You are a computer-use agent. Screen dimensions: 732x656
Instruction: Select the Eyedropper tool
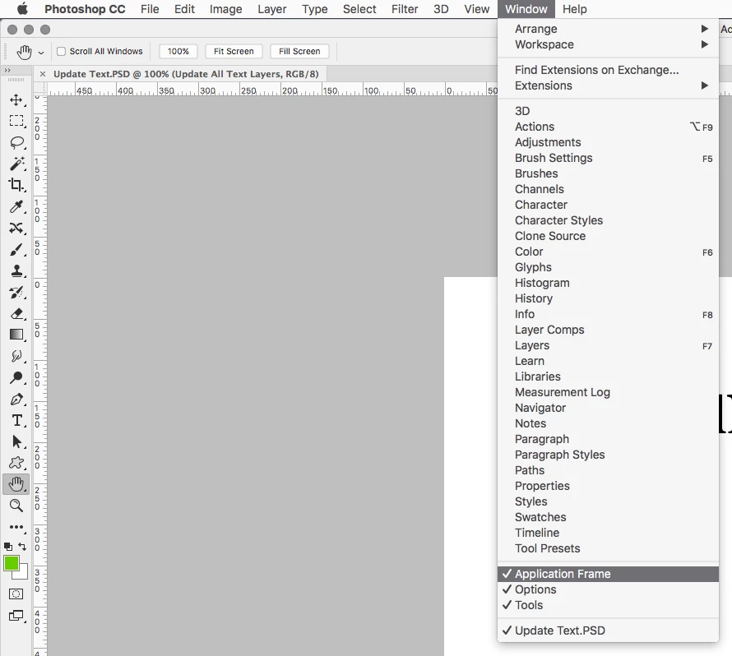pyautogui.click(x=16, y=206)
